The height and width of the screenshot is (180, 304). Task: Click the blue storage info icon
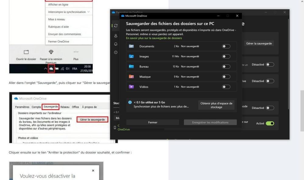point(130,102)
